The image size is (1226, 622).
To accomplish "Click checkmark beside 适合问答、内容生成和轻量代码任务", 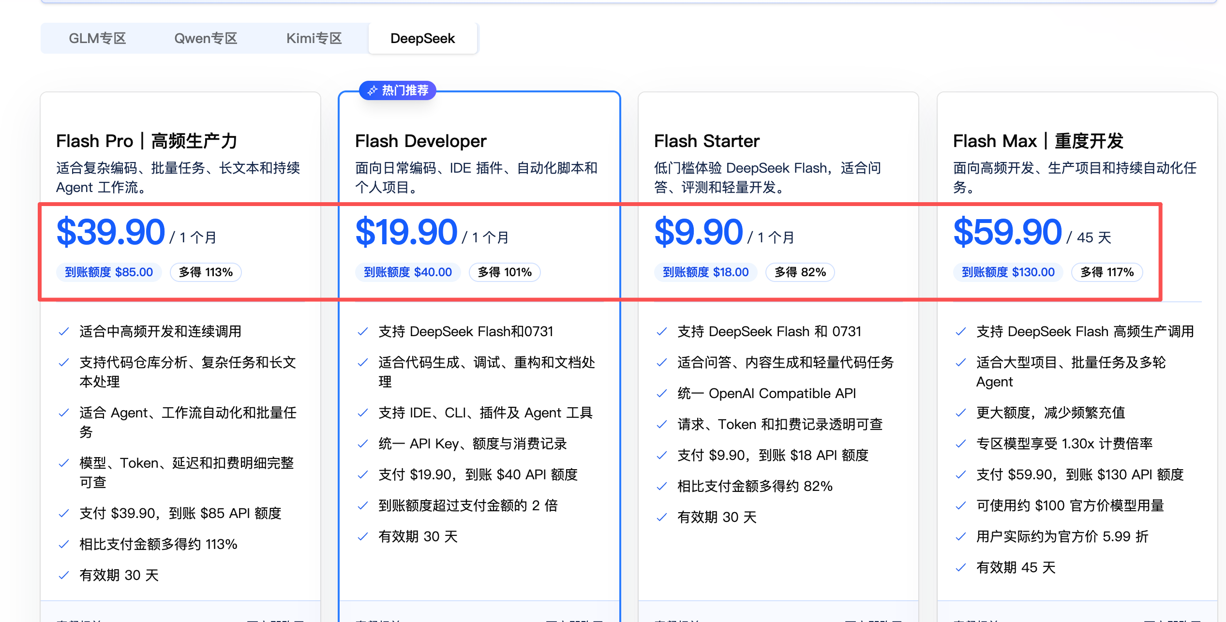I will coord(661,363).
